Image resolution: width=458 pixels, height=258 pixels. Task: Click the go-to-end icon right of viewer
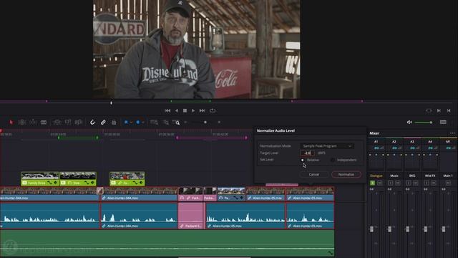point(449,110)
